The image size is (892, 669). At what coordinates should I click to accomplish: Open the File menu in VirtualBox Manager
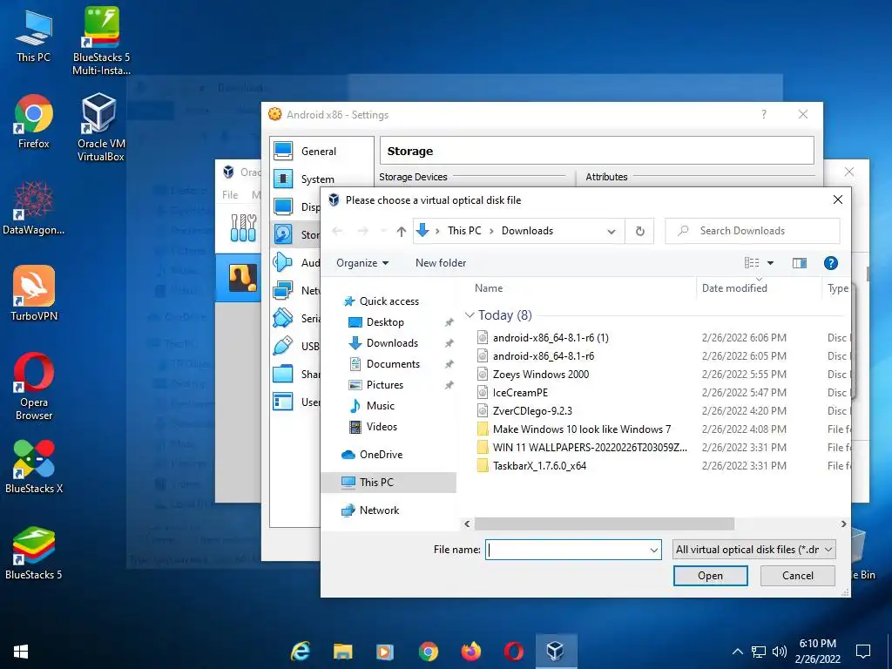pos(230,194)
